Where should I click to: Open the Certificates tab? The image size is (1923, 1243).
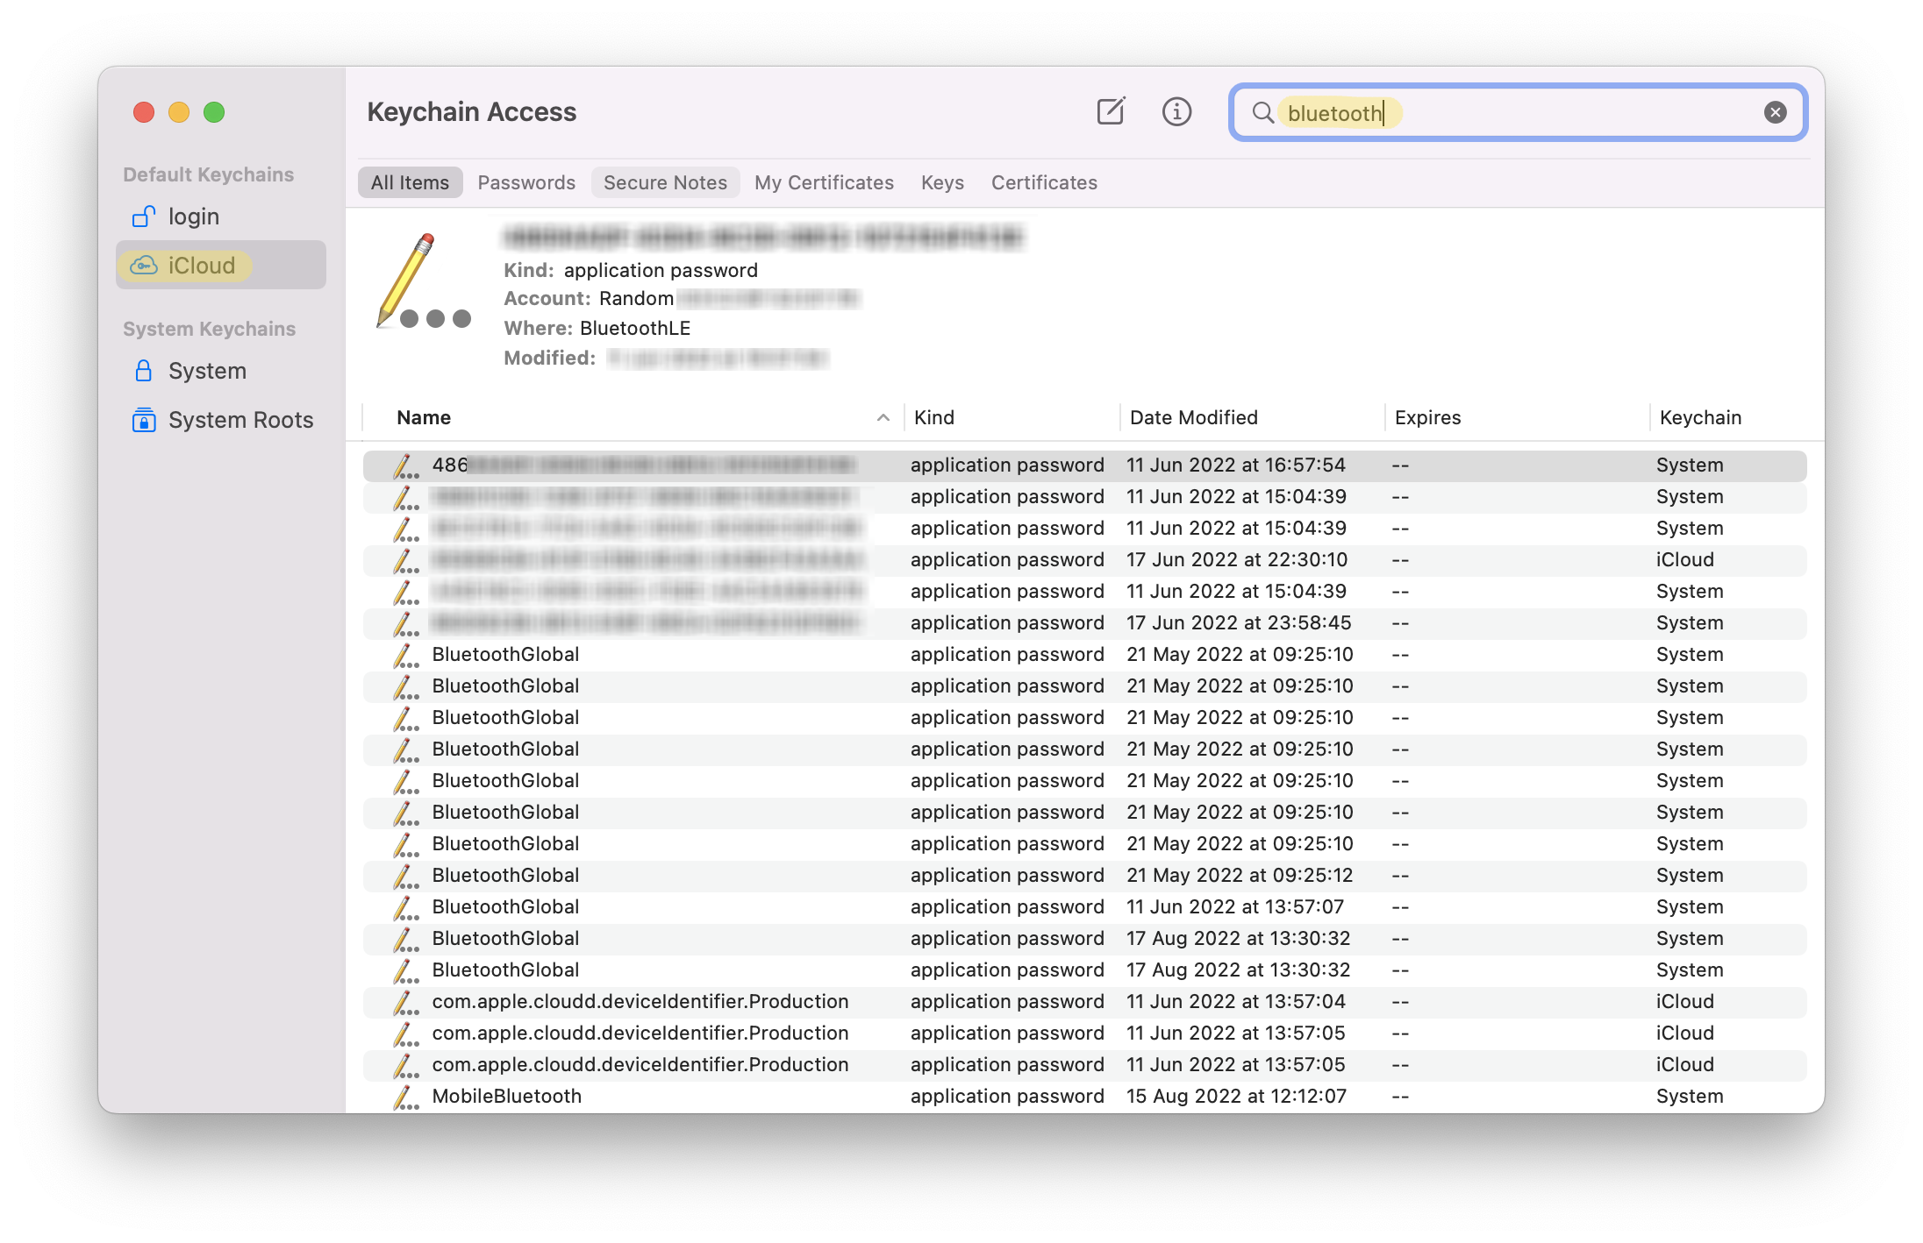(x=1044, y=182)
